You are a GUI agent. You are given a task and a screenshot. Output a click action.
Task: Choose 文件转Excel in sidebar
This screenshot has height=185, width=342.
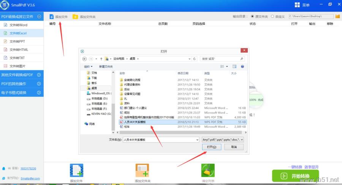point(22,33)
